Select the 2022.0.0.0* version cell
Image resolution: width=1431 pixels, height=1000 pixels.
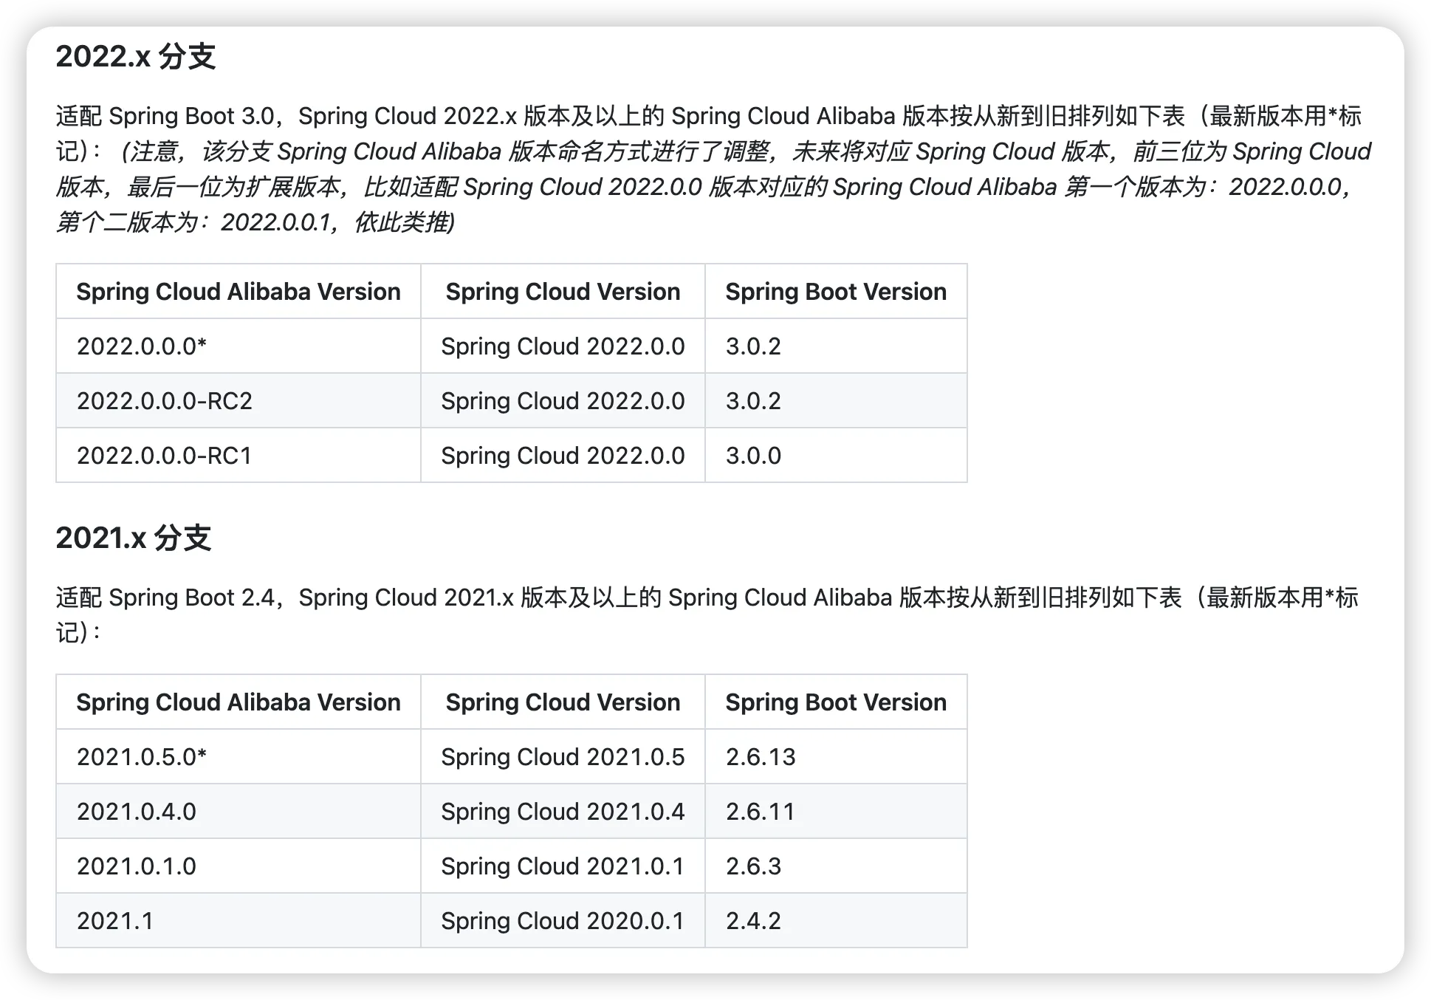[141, 346]
